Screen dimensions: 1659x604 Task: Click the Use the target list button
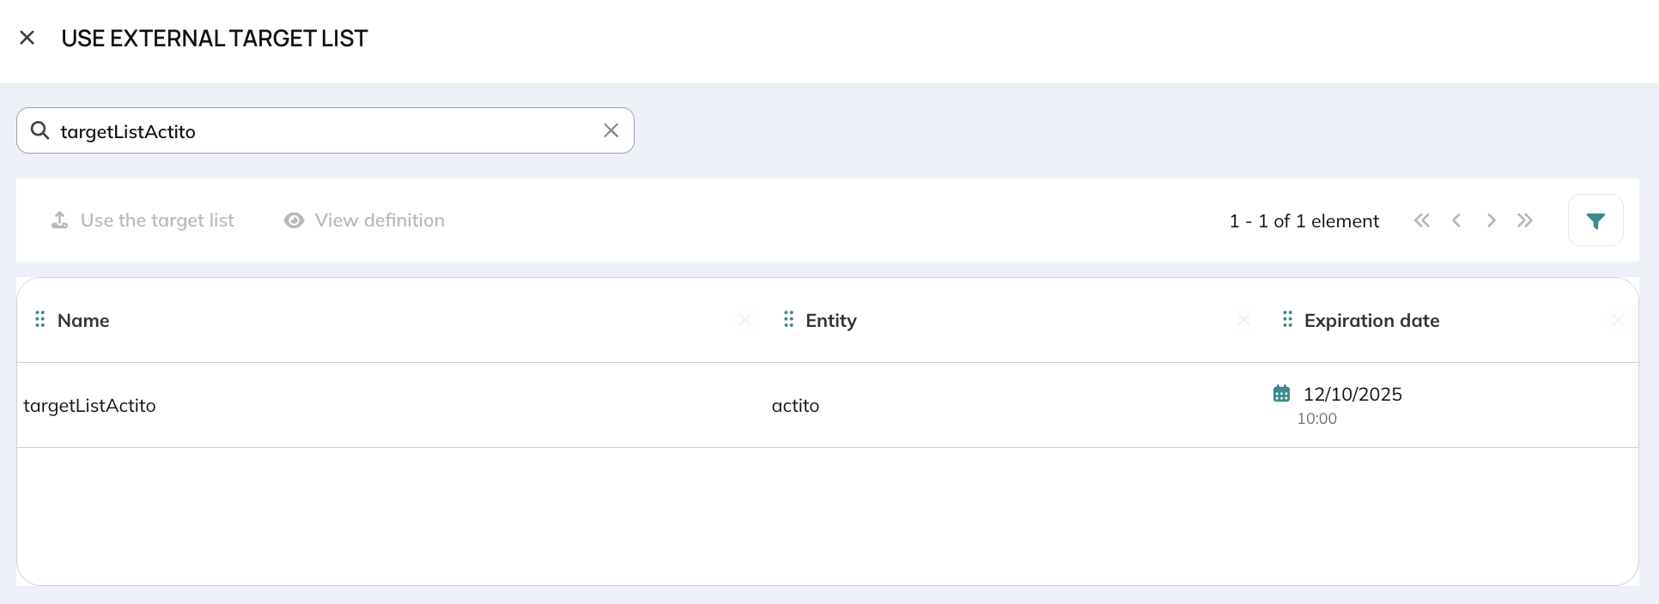(x=143, y=220)
